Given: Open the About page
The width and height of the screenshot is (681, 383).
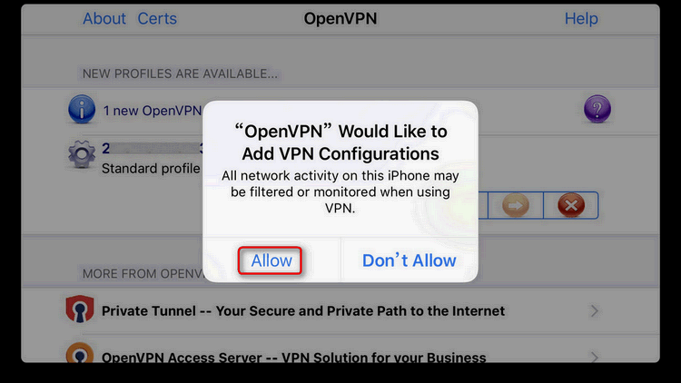Looking at the screenshot, I should pyautogui.click(x=104, y=19).
